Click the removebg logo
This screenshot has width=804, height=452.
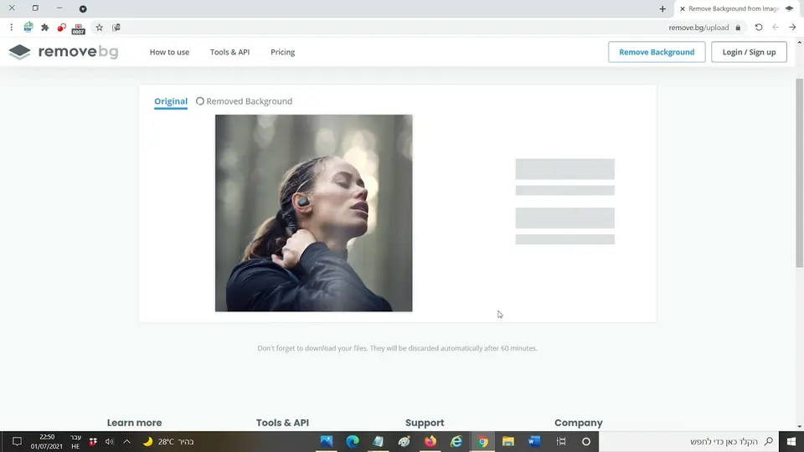(64, 52)
